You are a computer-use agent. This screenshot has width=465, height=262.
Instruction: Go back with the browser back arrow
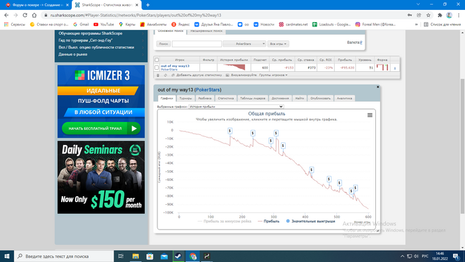pos(7,15)
